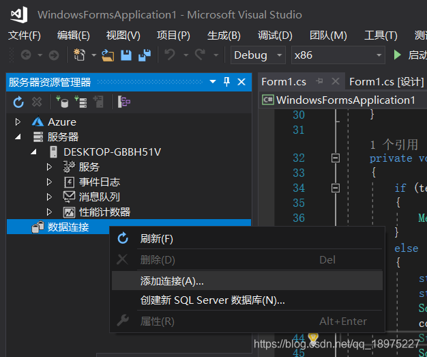This screenshot has height=357, width=427.
Task: Choose 属性(R) in the context menu
Action: pyautogui.click(x=248, y=321)
